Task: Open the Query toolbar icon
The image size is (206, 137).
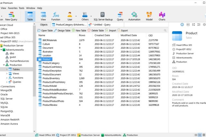Action: pos(120,16)
